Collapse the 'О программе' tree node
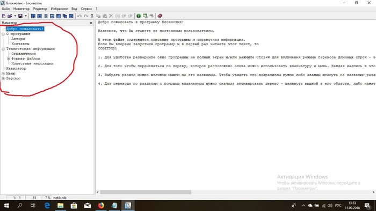The width and height of the screenshot is (376, 211). click(x=3, y=34)
